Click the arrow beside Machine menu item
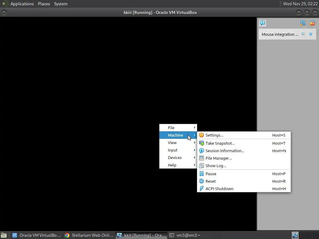The height and width of the screenshot is (239, 319). pos(194,135)
